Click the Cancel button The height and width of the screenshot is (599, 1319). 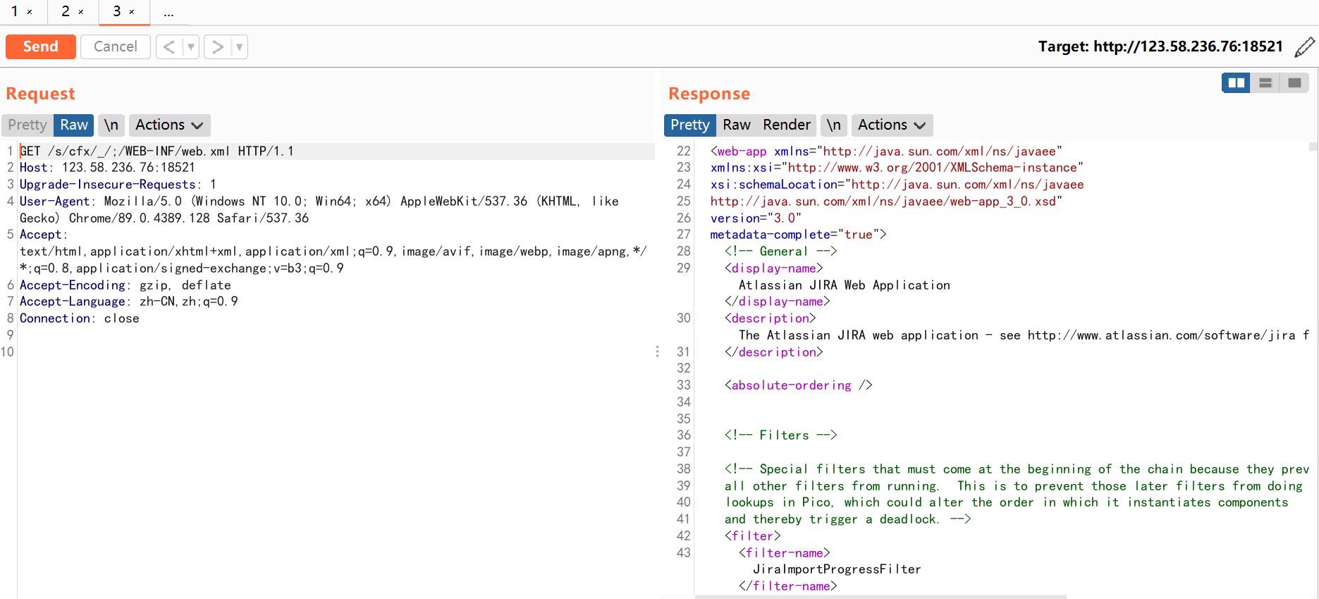pos(115,47)
